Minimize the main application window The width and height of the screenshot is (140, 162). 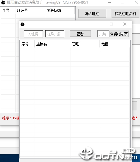click(x=109, y=2)
